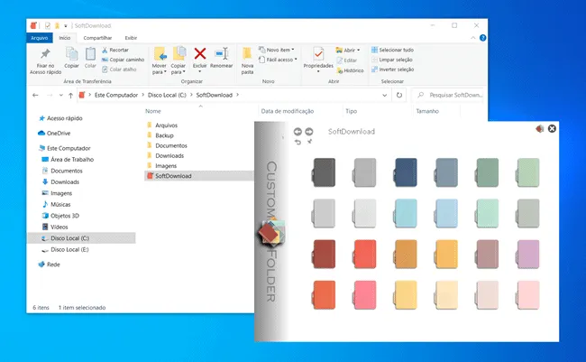
Task: Refresh the folder view with reload button
Action: pos(399,95)
